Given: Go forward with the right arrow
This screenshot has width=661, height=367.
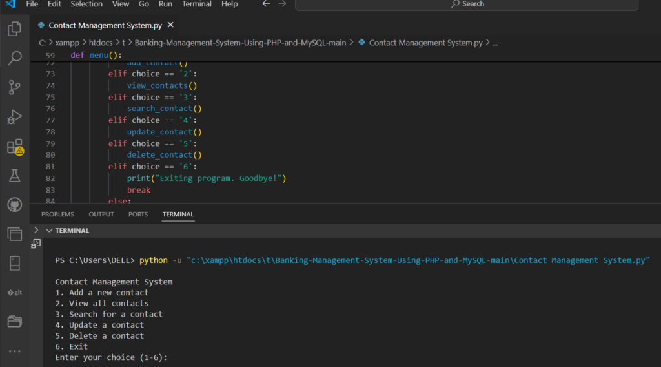Looking at the screenshot, I should tap(282, 4).
